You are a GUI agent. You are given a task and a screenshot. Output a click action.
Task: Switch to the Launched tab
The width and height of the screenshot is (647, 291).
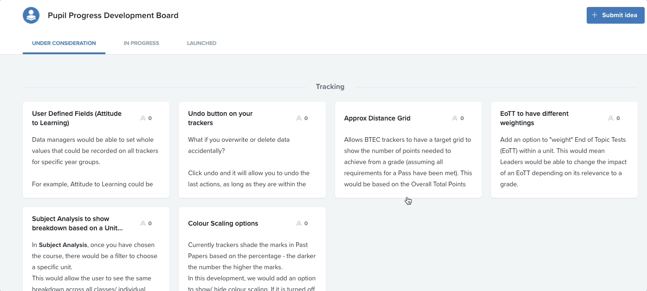201,43
